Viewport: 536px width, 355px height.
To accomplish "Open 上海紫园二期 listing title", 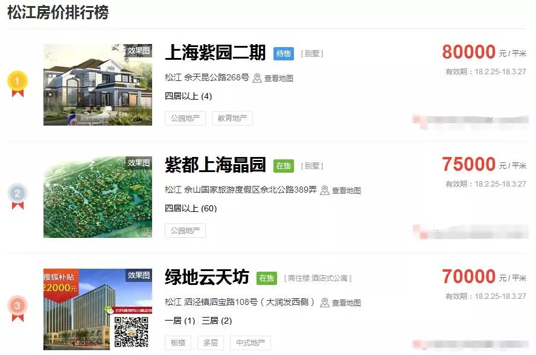I will (x=215, y=53).
